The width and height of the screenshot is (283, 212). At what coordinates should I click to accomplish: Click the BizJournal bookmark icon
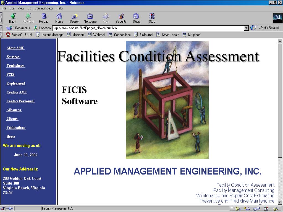coord(136,35)
